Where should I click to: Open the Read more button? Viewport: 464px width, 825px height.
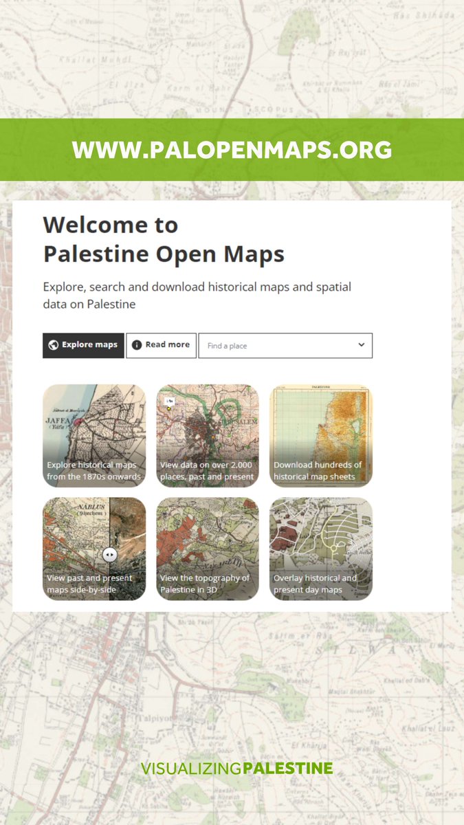(x=161, y=346)
